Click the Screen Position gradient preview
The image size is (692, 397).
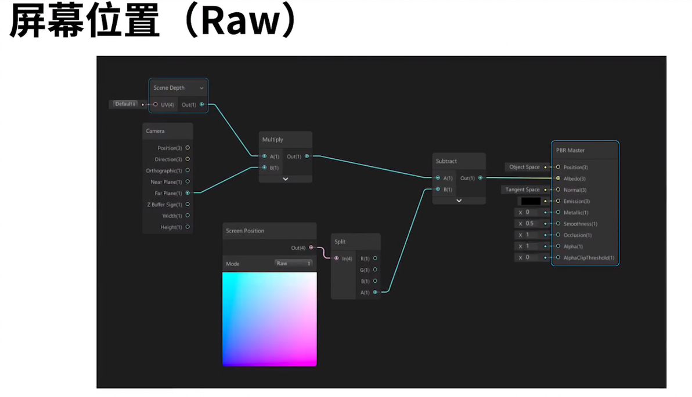click(269, 319)
